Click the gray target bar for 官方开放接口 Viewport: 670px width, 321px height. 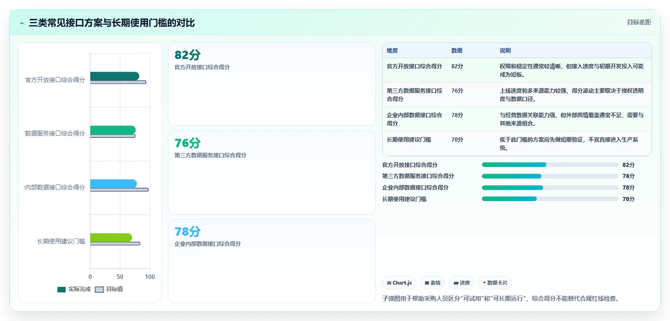(x=118, y=82)
